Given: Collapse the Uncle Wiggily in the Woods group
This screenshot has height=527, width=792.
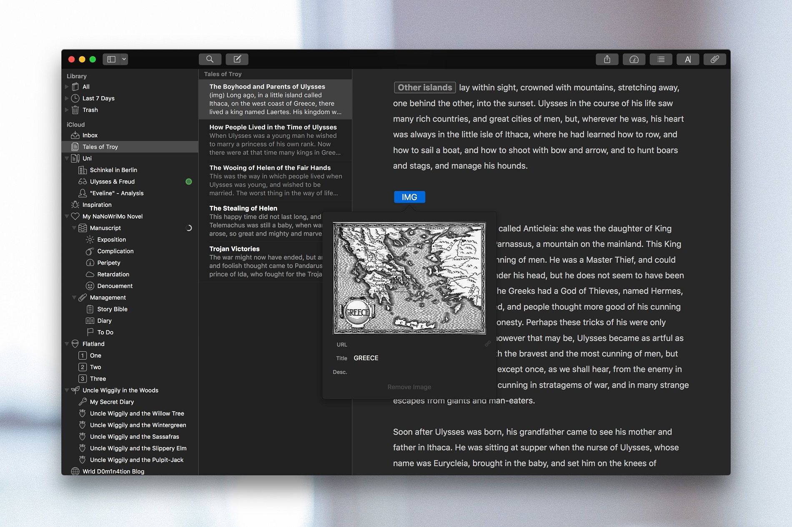Looking at the screenshot, I should [x=67, y=390].
